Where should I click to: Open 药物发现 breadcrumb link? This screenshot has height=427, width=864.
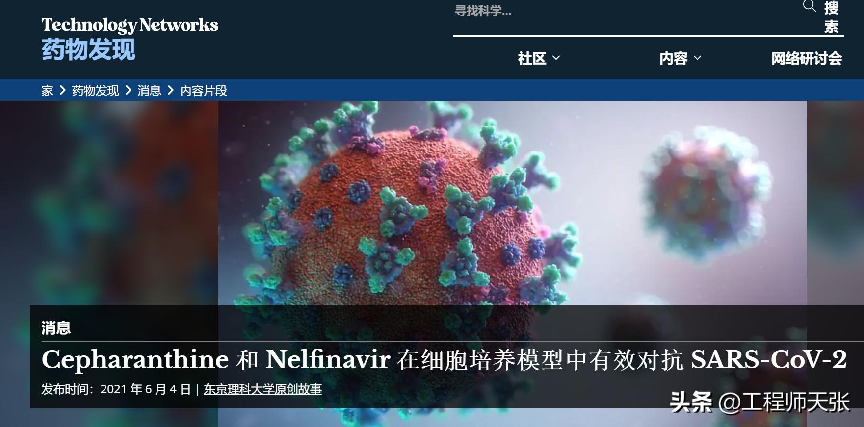pyautogui.click(x=96, y=91)
